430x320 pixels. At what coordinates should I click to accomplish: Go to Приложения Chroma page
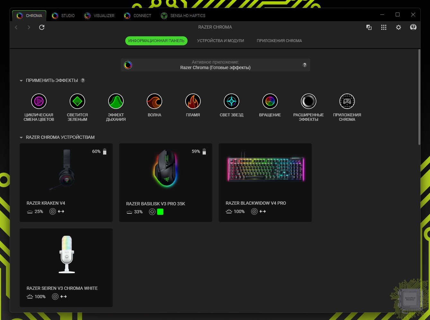tap(279, 41)
